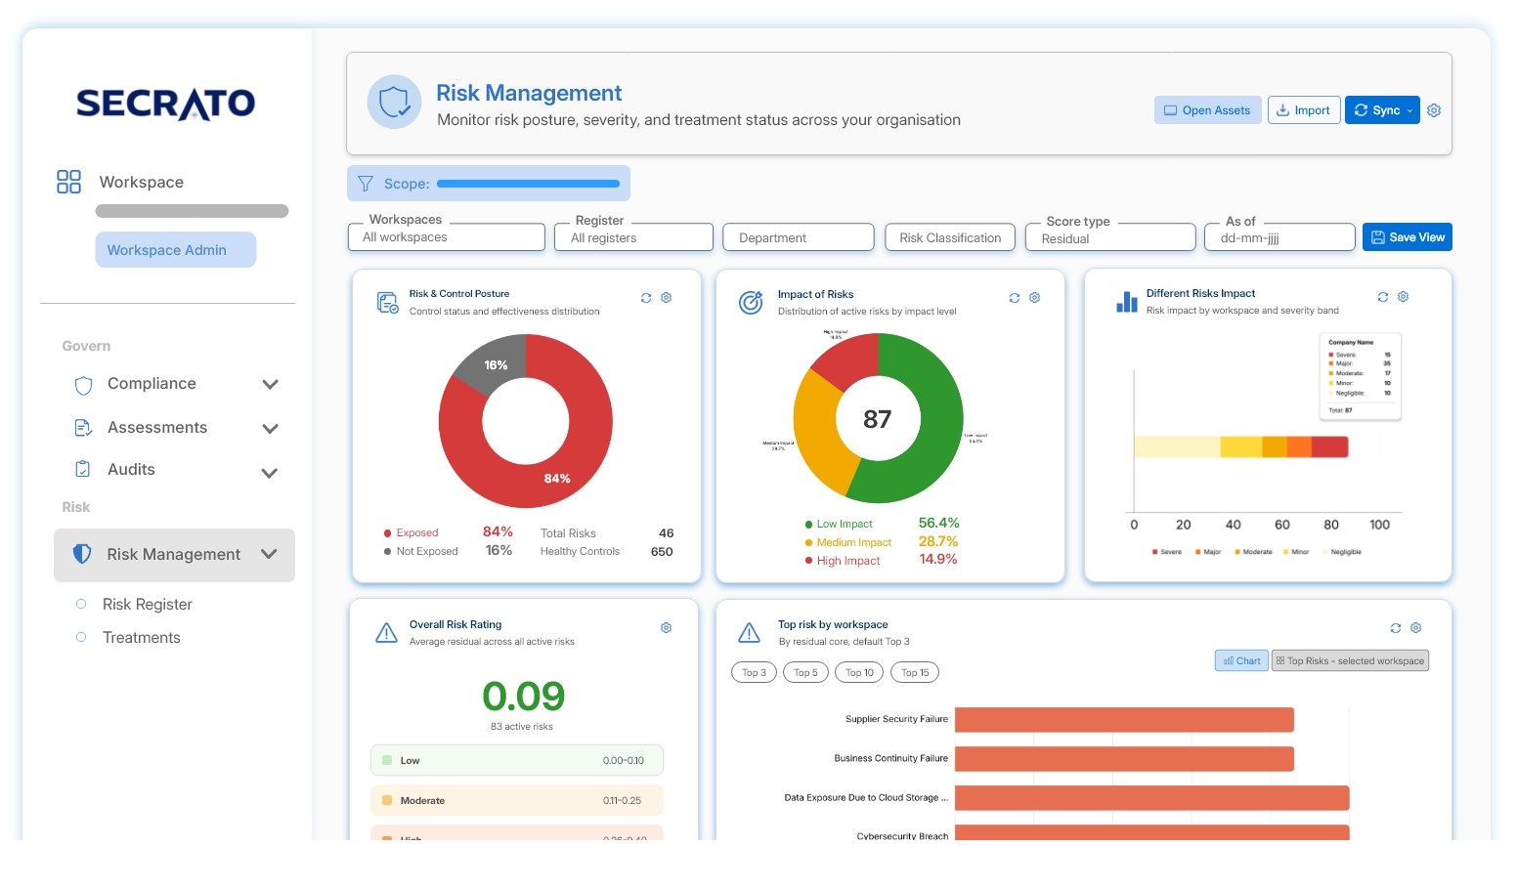Open settings gear on Different Risks Impact card
The width and height of the screenshot is (1517, 889).
(x=1403, y=297)
